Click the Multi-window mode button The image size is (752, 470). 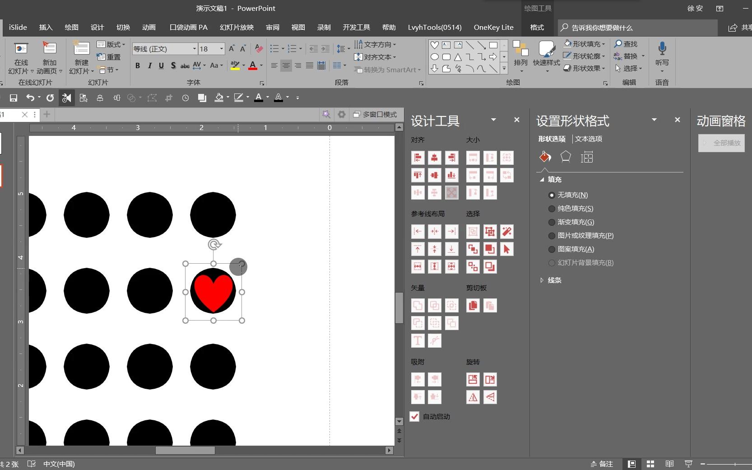click(375, 115)
